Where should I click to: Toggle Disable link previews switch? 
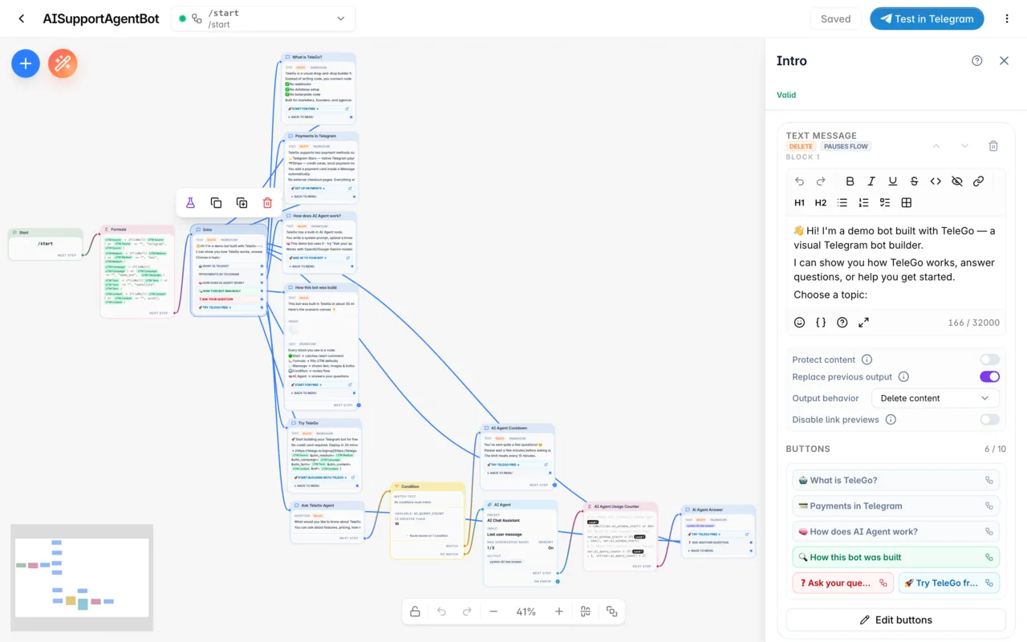(989, 420)
